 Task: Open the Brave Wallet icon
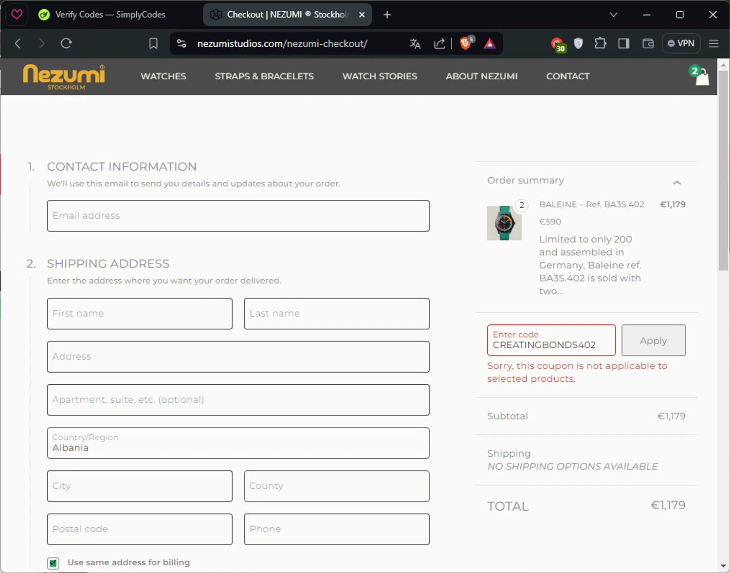click(x=648, y=44)
